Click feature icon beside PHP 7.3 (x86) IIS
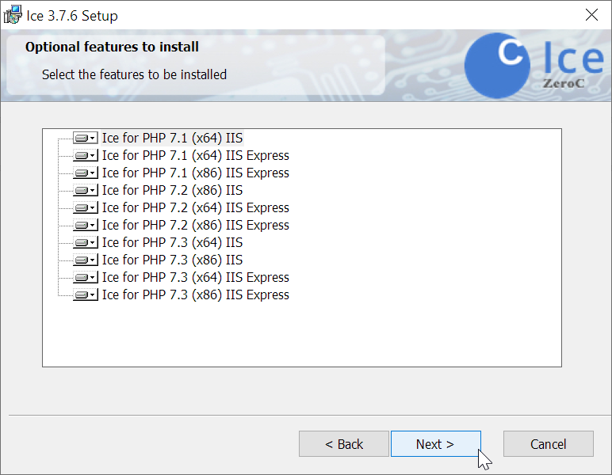Image resolution: width=612 pixels, height=475 pixels. click(x=85, y=260)
